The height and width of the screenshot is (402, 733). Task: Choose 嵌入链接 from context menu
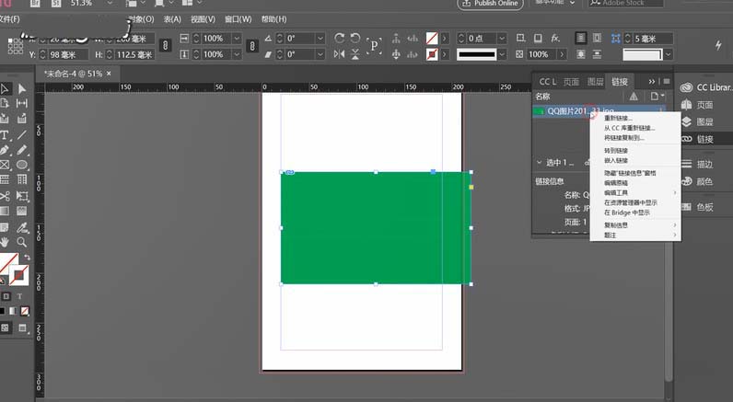[635, 161]
